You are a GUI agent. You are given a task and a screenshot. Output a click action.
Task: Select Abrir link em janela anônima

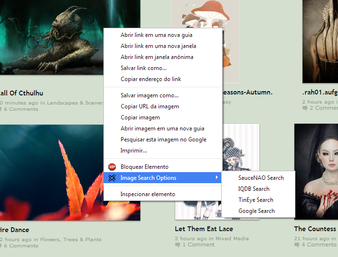click(x=163, y=57)
